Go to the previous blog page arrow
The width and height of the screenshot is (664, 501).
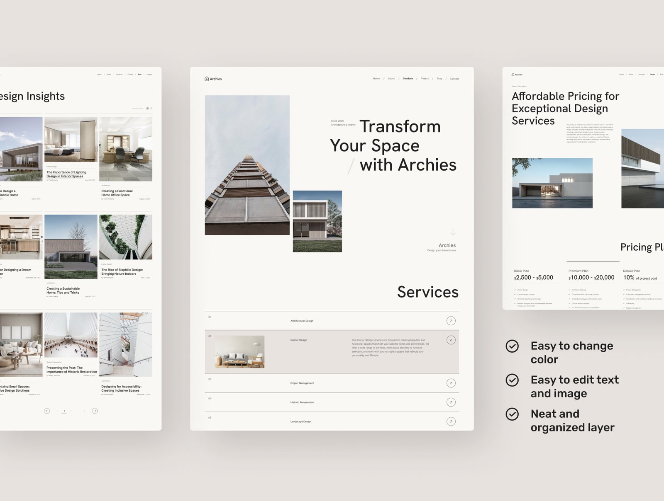(47, 411)
